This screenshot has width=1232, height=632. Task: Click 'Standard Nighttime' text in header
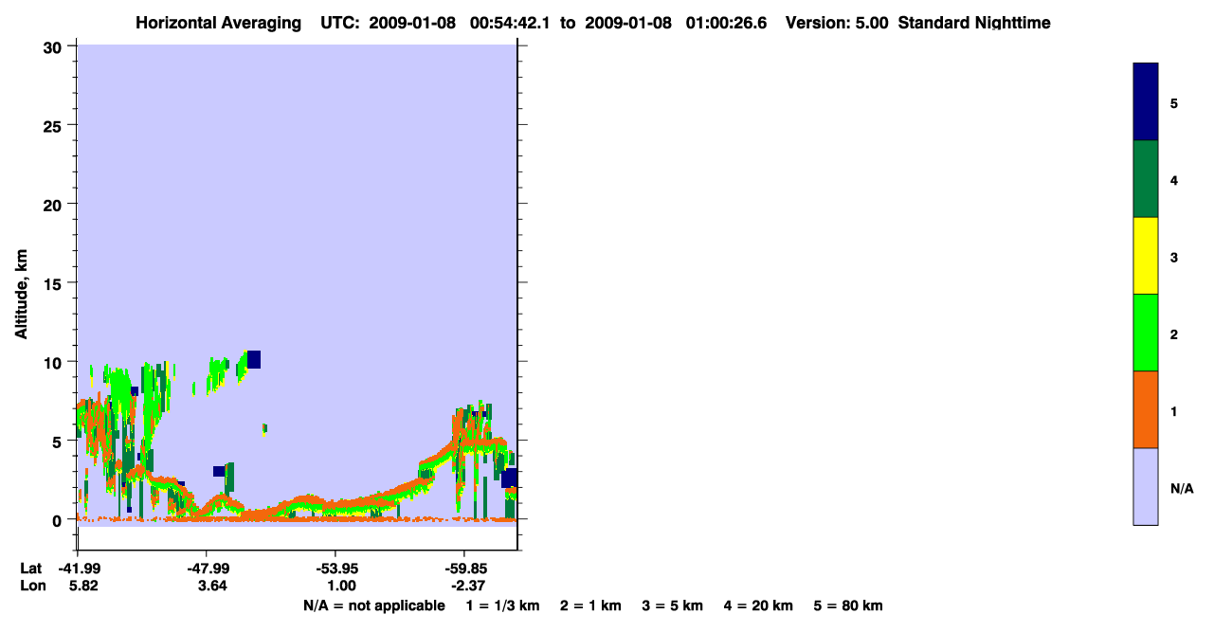point(974,23)
